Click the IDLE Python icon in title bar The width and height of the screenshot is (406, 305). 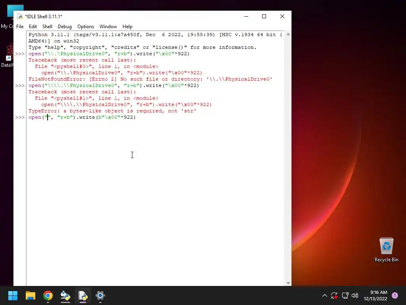point(20,17)
